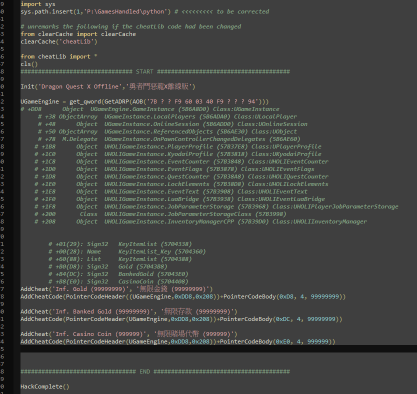Image resolution: width=417 pixels, height=394 pixels.
Task: Click 'from cheatLib import *' line
Action: (x=59, y=56)
